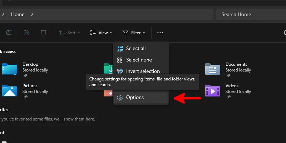Viewport: 286px width, 143px height.
Task: Click the Delete trash can icon
Action: tap(43, 33)
